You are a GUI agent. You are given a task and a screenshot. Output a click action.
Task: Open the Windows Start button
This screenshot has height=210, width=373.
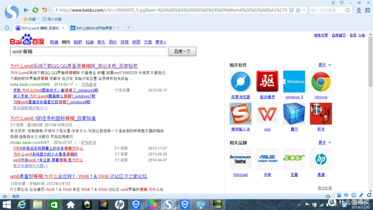7,204
